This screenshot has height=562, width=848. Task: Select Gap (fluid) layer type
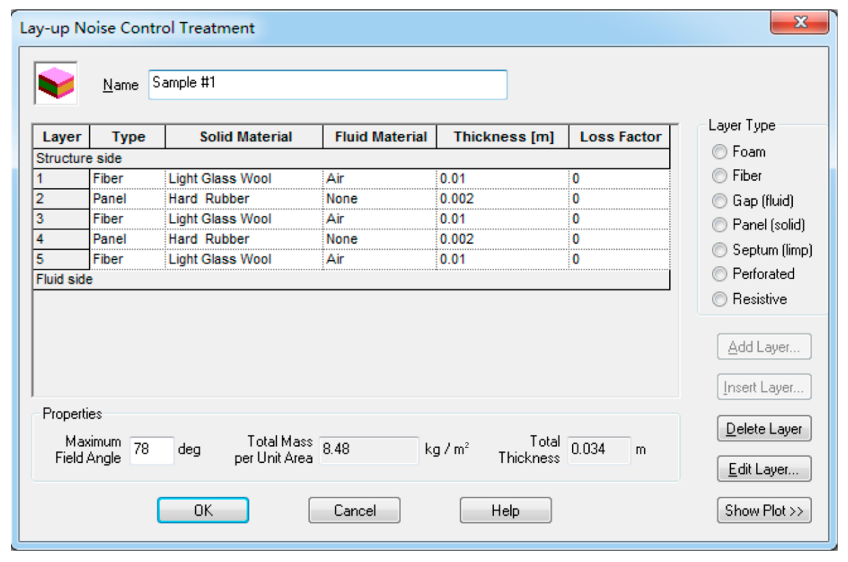pos(719,201)
